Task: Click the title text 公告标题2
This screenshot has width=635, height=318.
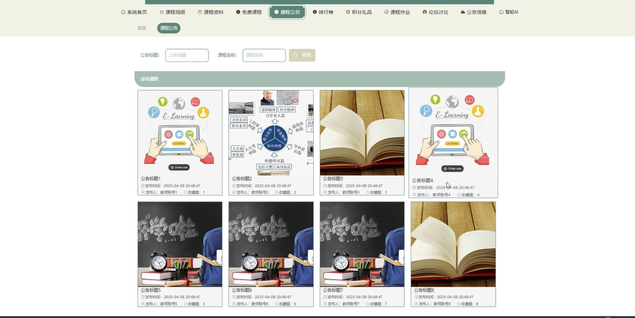Action: (x=242, y=179)
